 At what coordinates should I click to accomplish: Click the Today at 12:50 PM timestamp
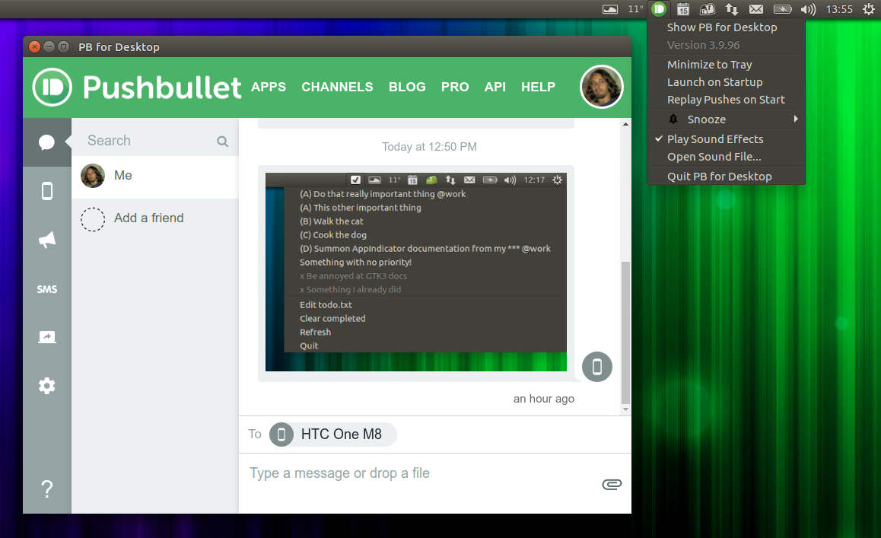429,147
